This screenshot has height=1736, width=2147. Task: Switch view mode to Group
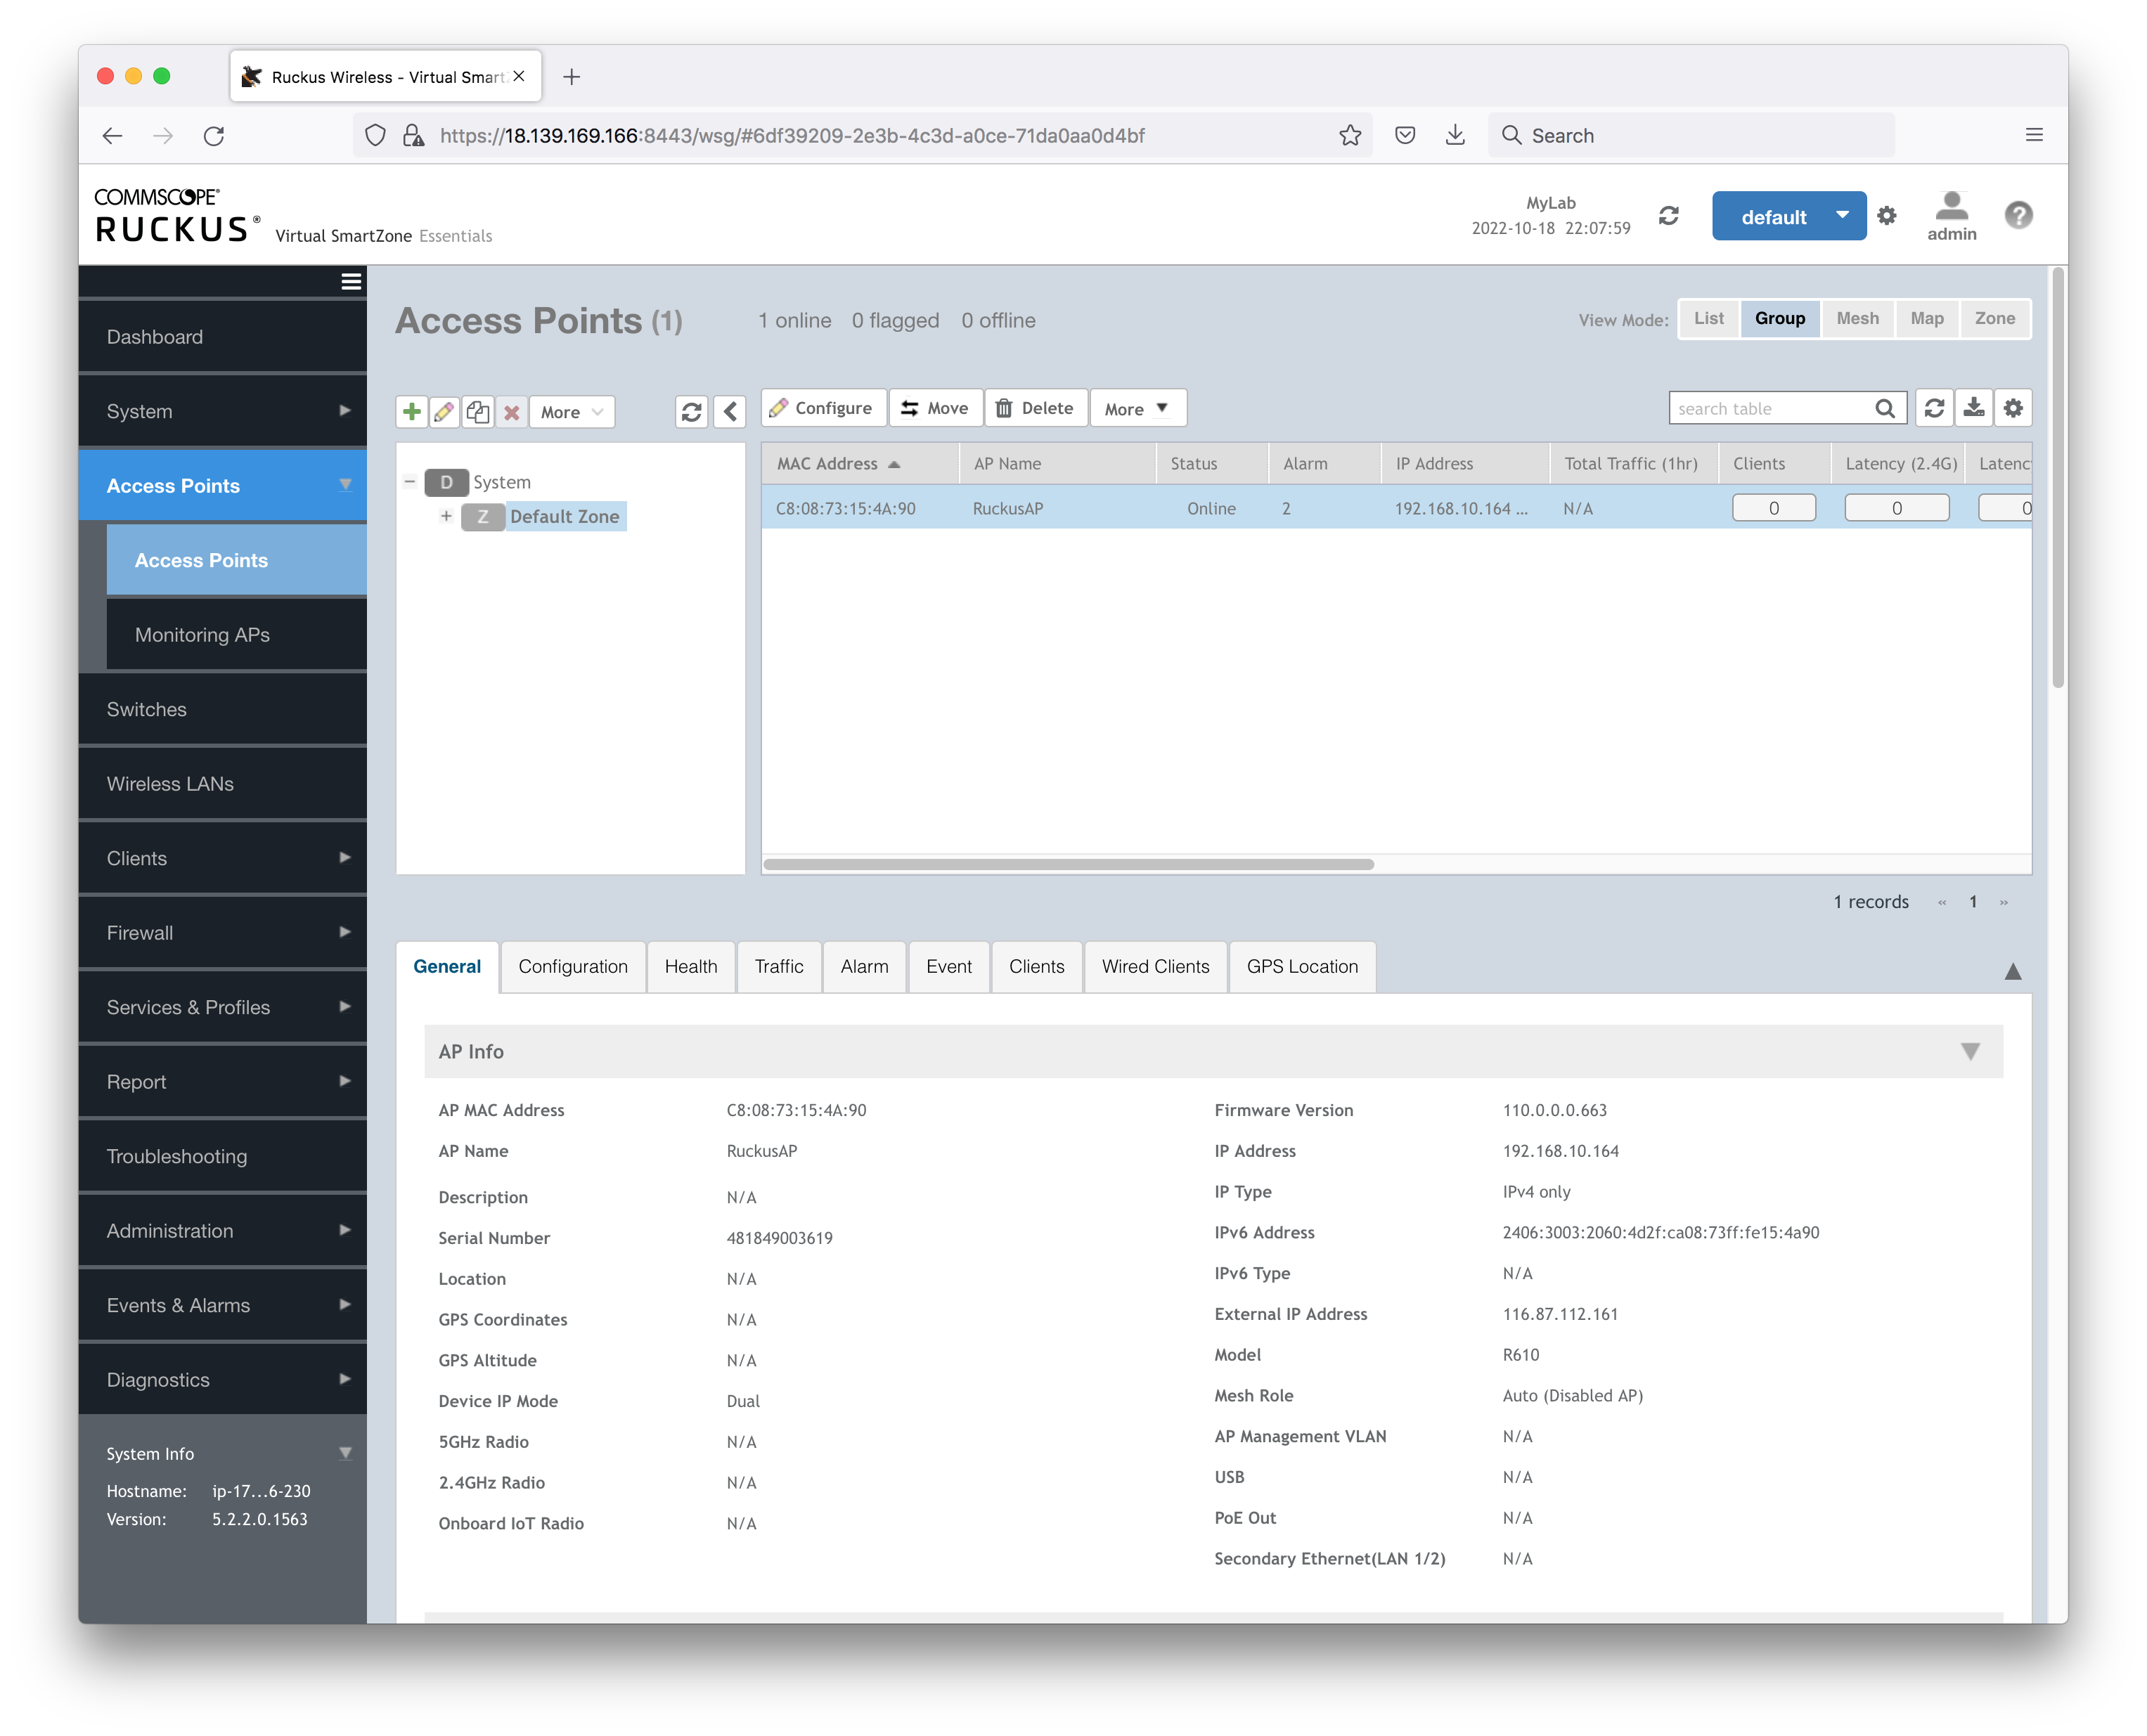(x=1779, y=318)
